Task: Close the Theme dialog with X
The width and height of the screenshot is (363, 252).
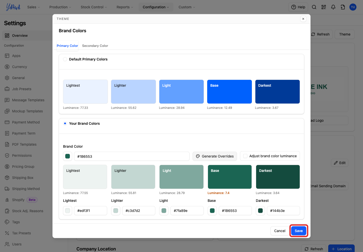Action: point(303,19)
